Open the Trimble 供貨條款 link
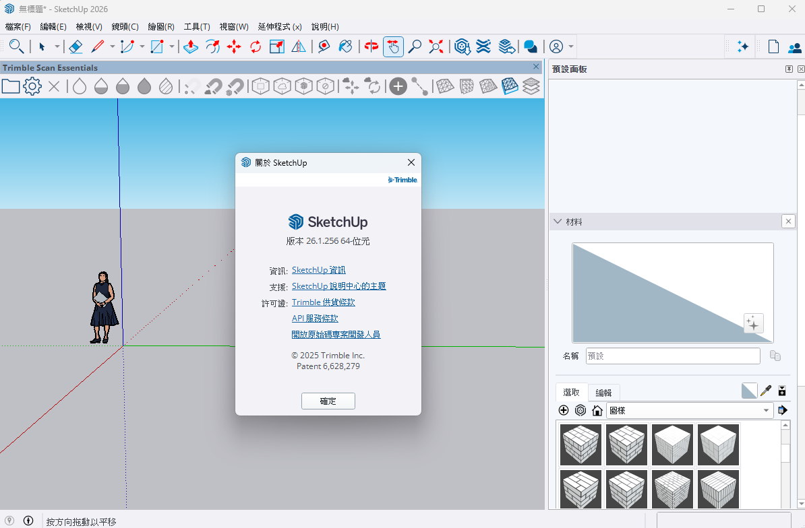This screenshot has width=805, height=528. pyautogui.click(x=323, y=302)
